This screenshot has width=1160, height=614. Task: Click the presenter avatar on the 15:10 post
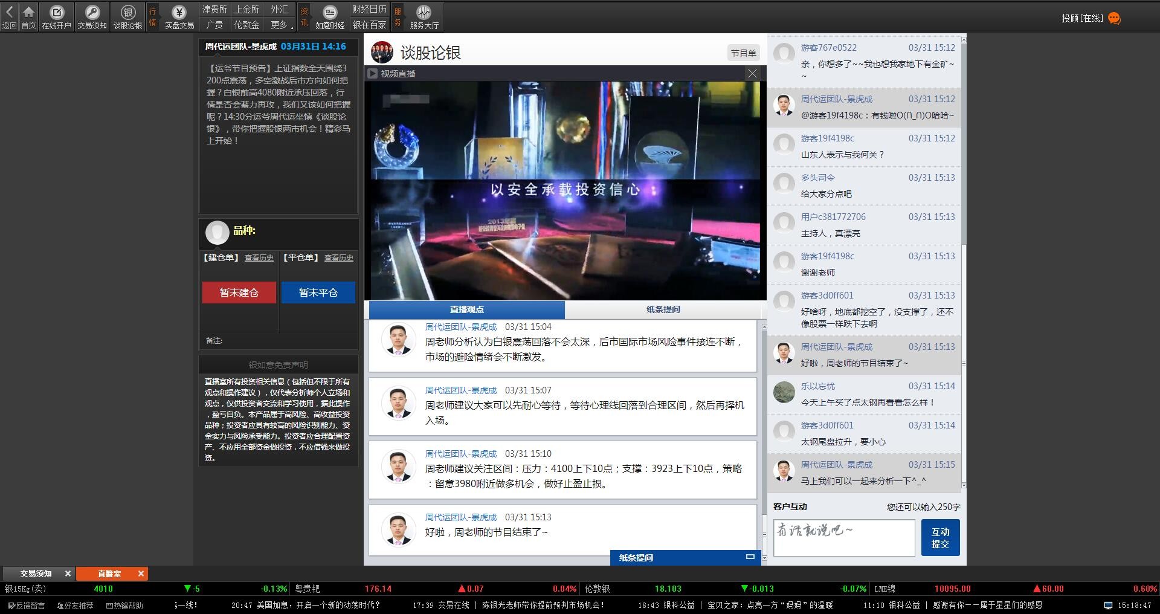(x=398, y=467)
